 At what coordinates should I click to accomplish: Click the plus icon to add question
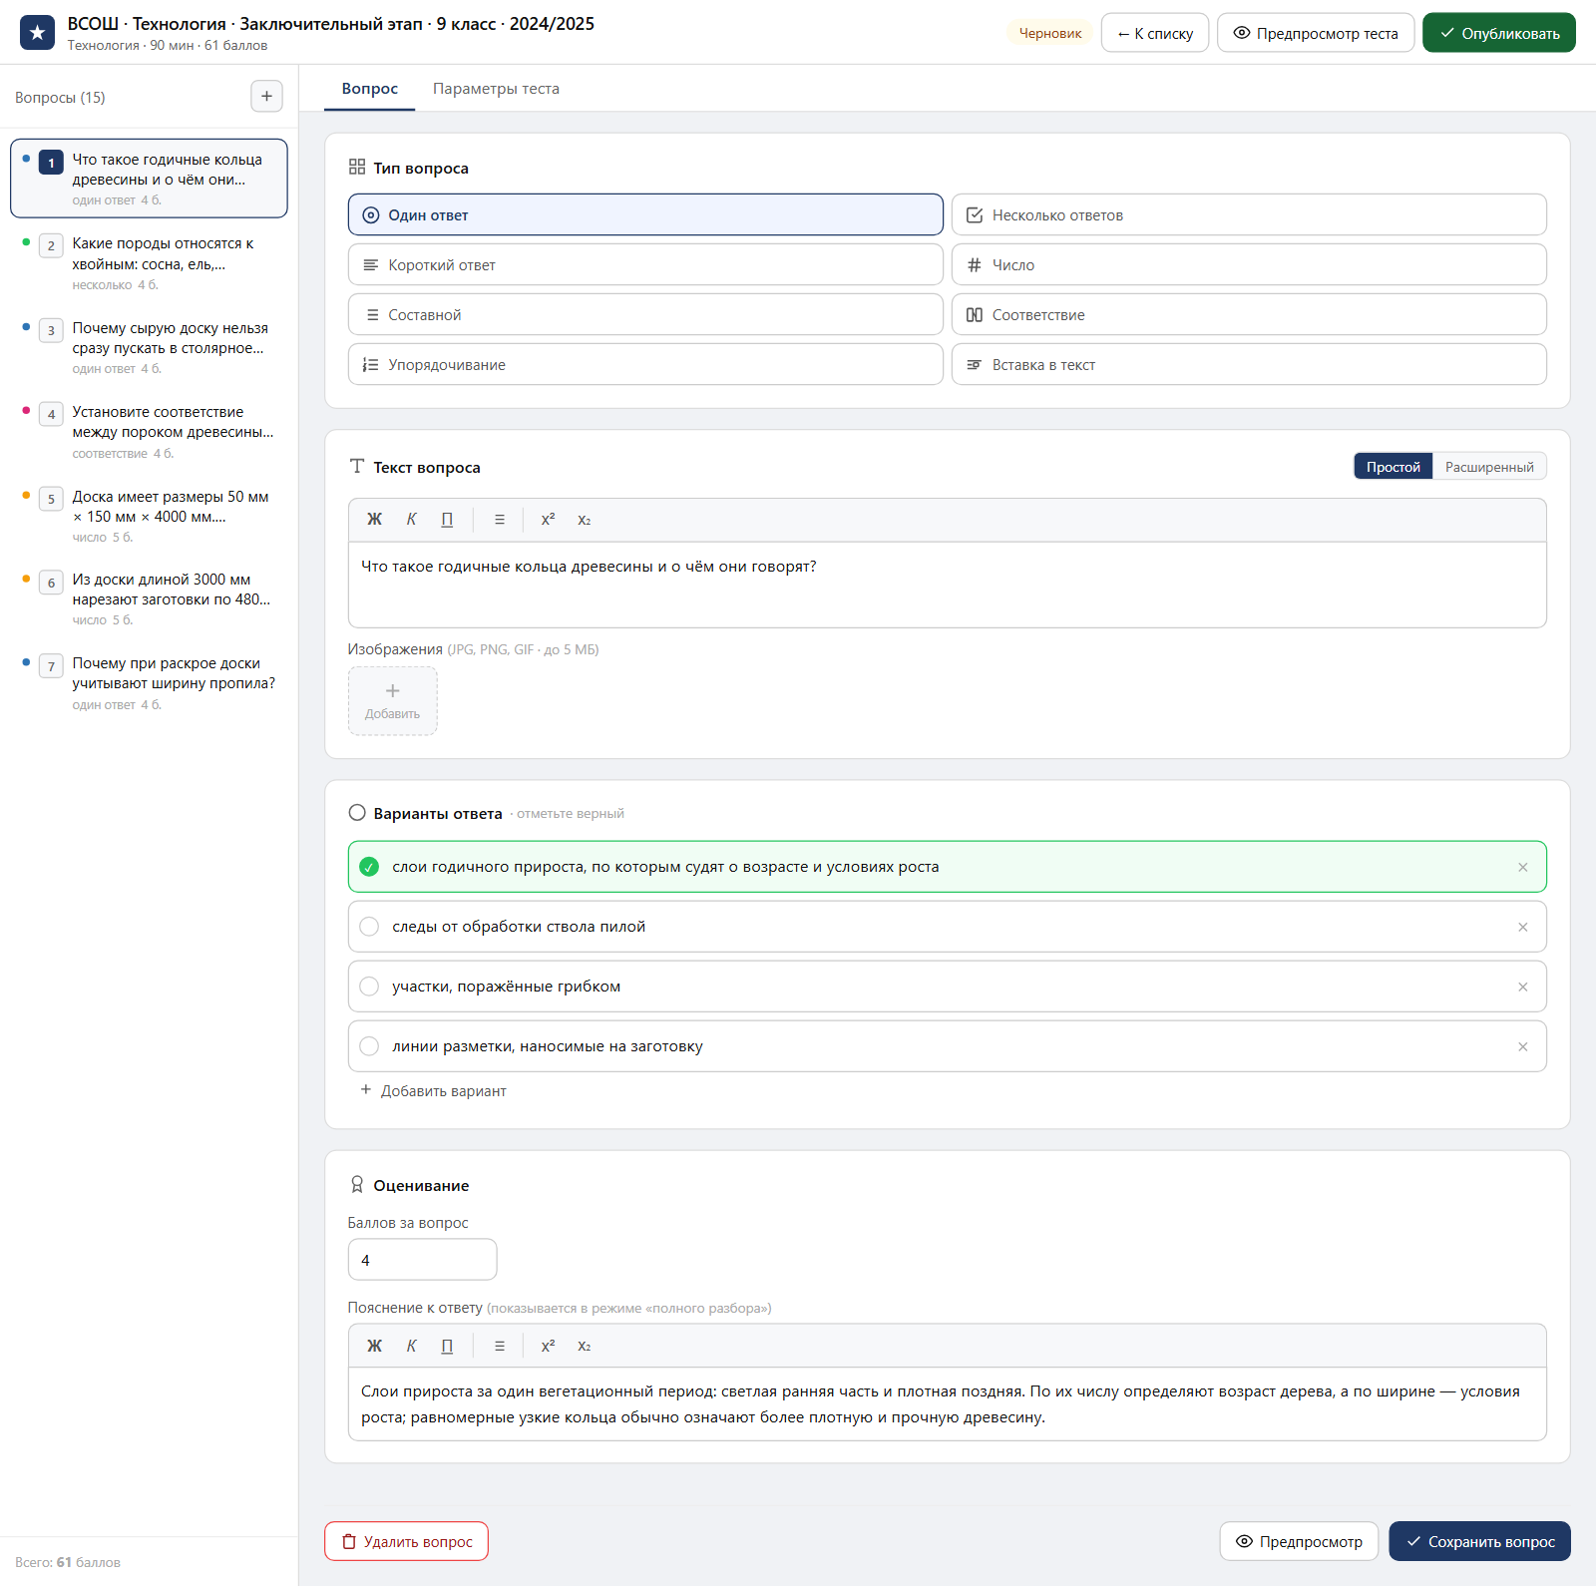point(266,97)
